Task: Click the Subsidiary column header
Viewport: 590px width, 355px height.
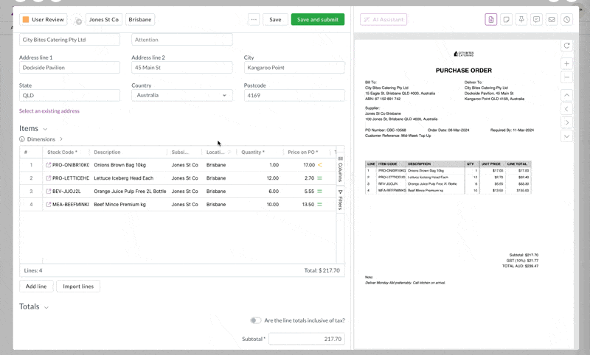Action: click(180, 152)
